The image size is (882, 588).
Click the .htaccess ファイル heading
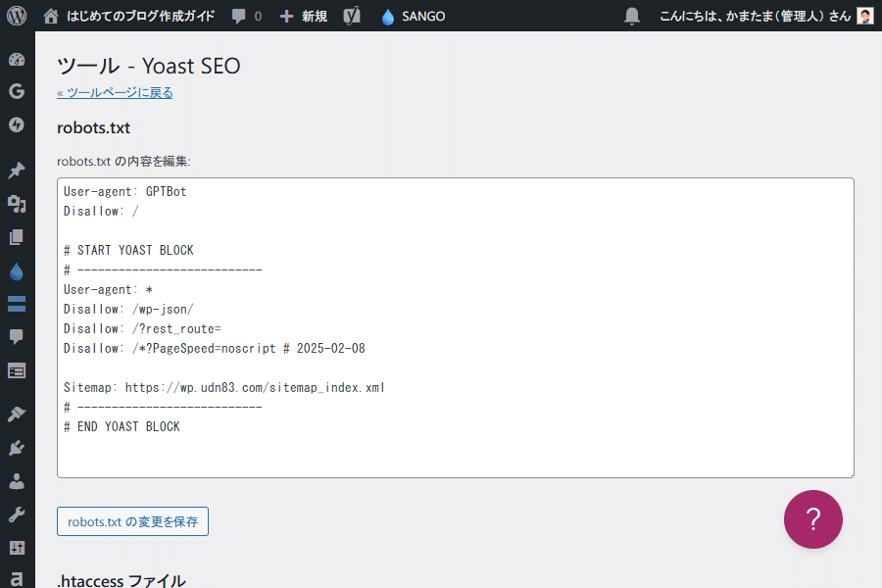tap(121, 581)
